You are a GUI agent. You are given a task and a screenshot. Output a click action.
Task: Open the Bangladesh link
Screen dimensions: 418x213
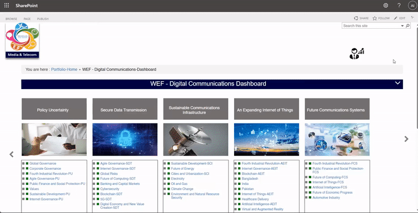(250, 179)
